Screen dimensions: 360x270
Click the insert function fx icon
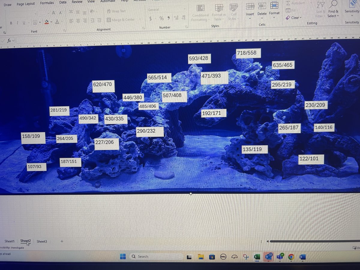(9, 40)
